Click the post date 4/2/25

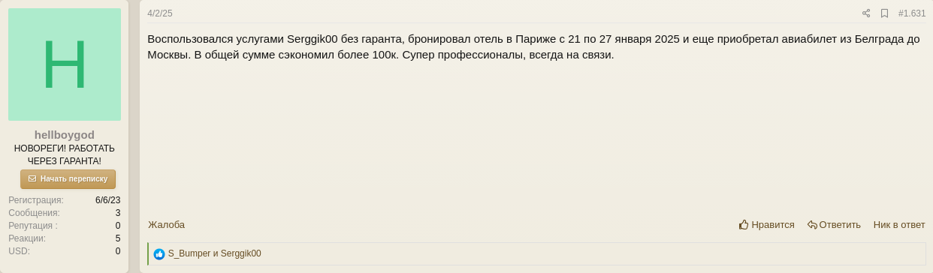click(x=160, y=13)
